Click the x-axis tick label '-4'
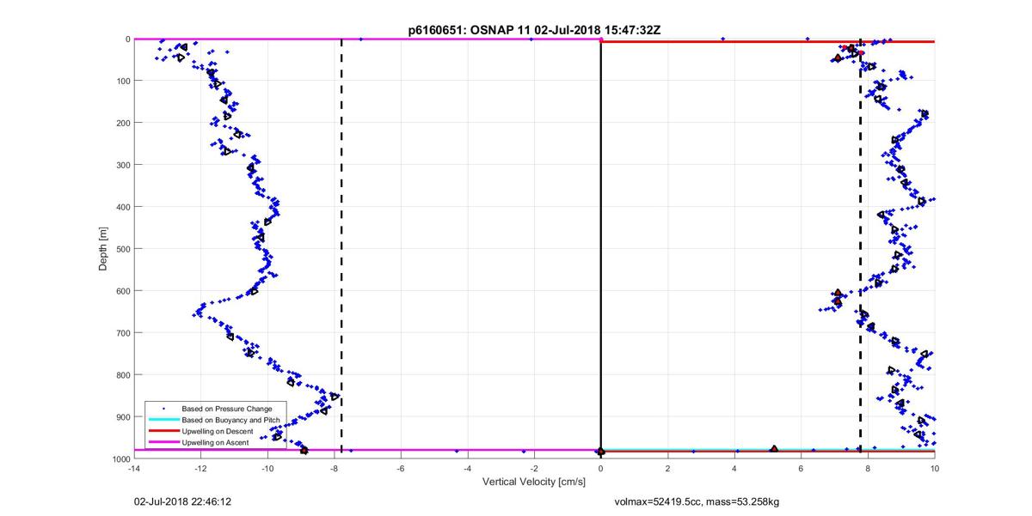The height and width of the screenshot is (516, 1032). 467,469
